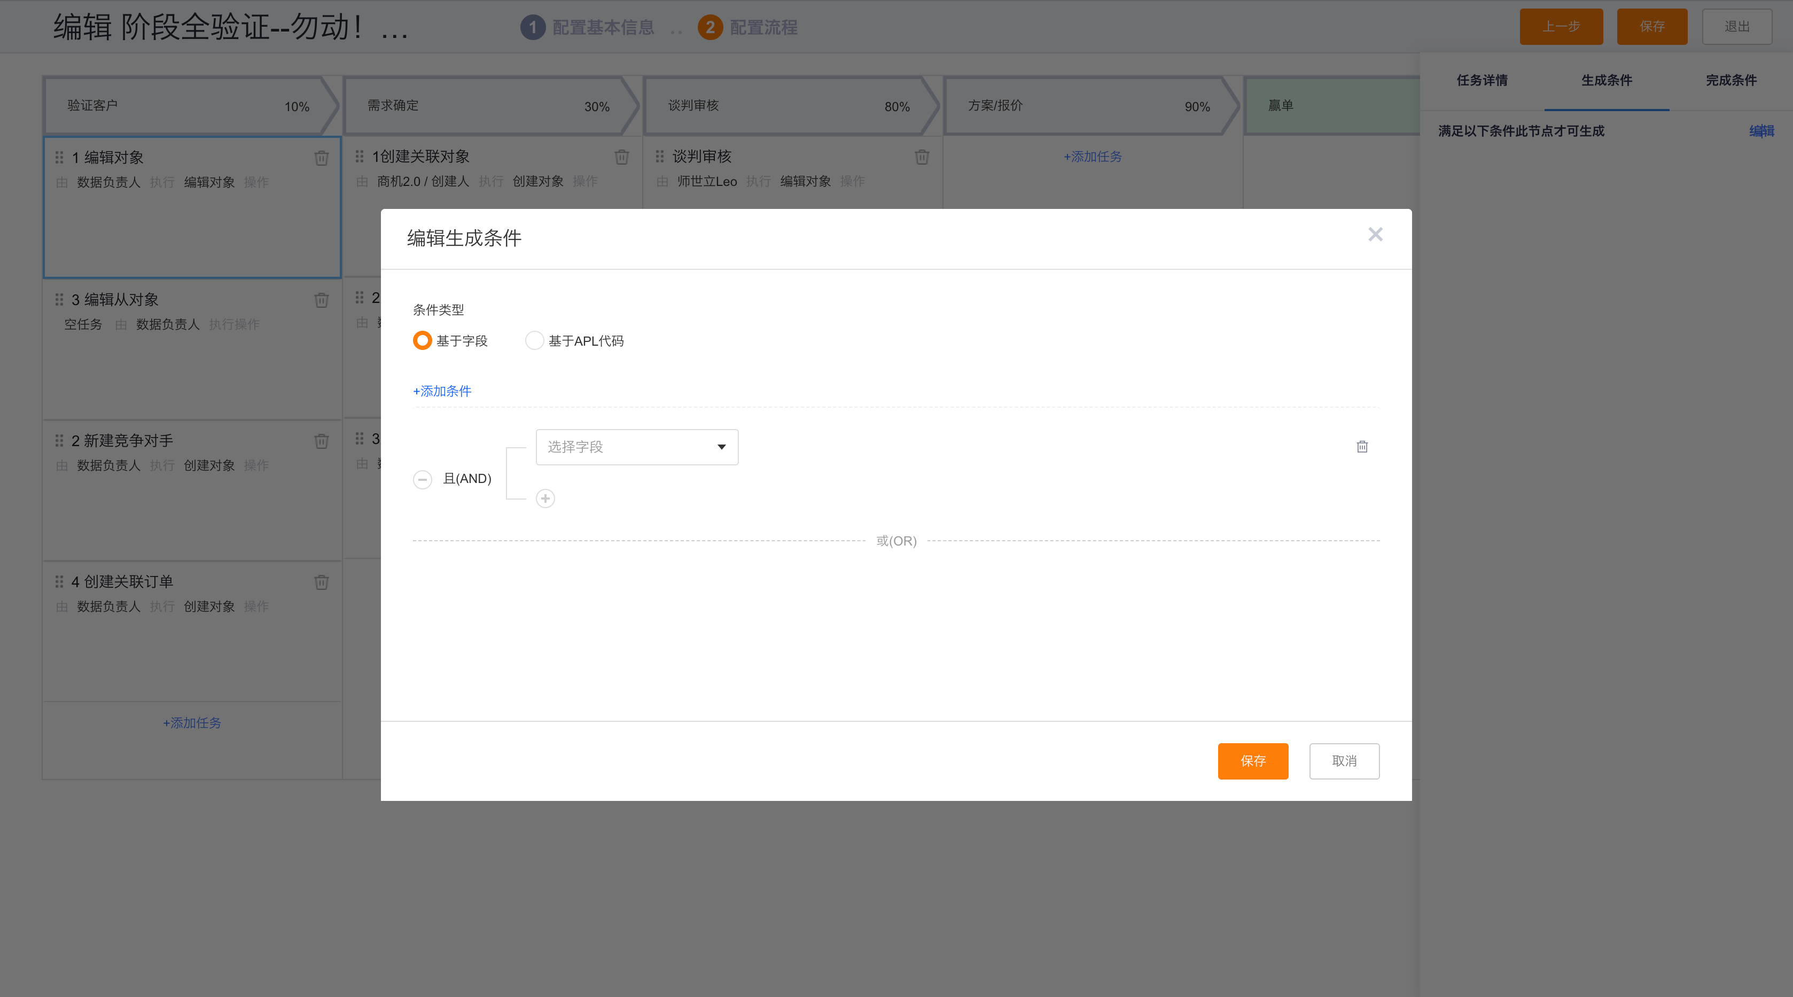The width and height of the screenshot is (1793, 997).
Task: Delete the '2 新建竞争对手' task card
Action: pyautogui.click(x=321, y=441)
